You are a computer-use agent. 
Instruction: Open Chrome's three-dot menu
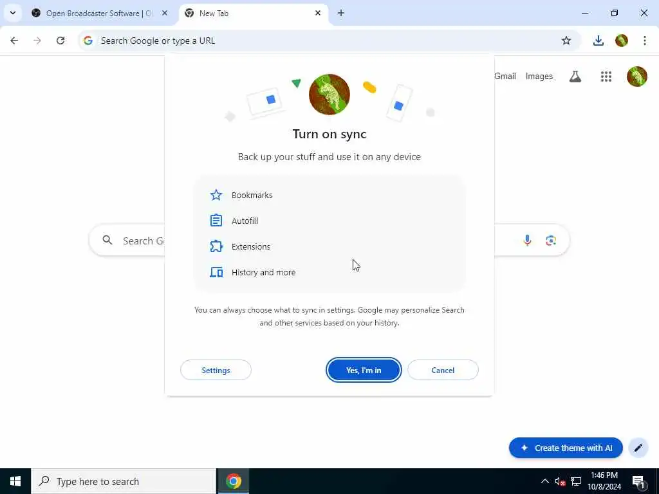click(645, 41)
